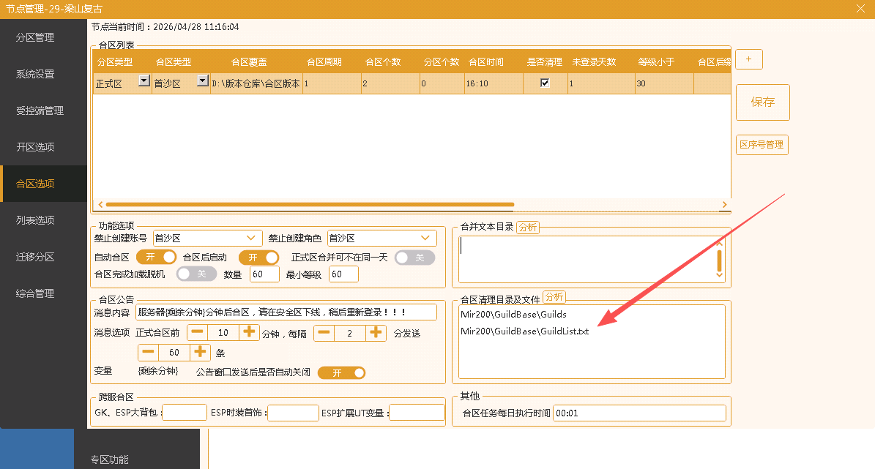Click the plus button to add a merge row
Image resolution: width=875 pixels, height=469 pixels.
[749, 59]
